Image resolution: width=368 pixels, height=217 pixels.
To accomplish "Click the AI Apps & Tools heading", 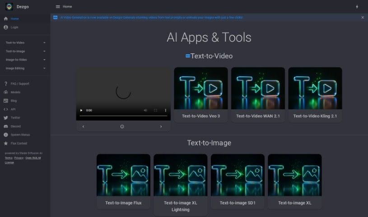I will (x=209, y=38).
